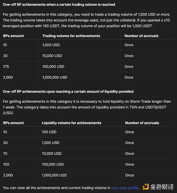
Task: Select 'Liquidity volume for achievements' column header
Action: click(x=71, y=123)
